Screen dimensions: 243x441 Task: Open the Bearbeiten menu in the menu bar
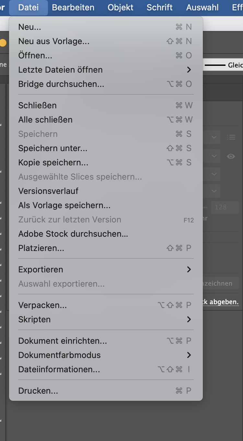click(x=73, y=7)
